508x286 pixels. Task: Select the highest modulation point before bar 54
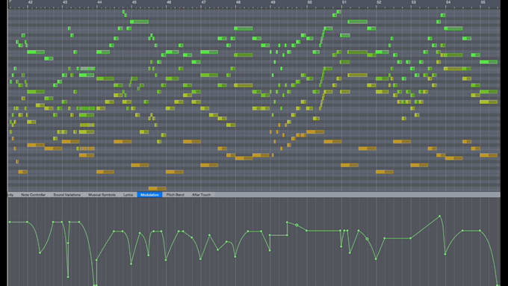[x=439, y=216]
